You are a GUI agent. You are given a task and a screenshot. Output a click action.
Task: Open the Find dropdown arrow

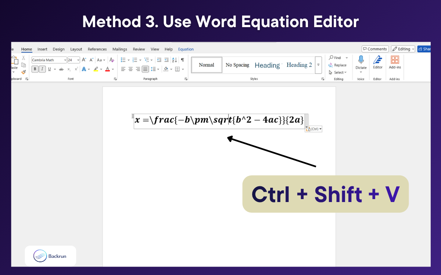coord(347,58)
